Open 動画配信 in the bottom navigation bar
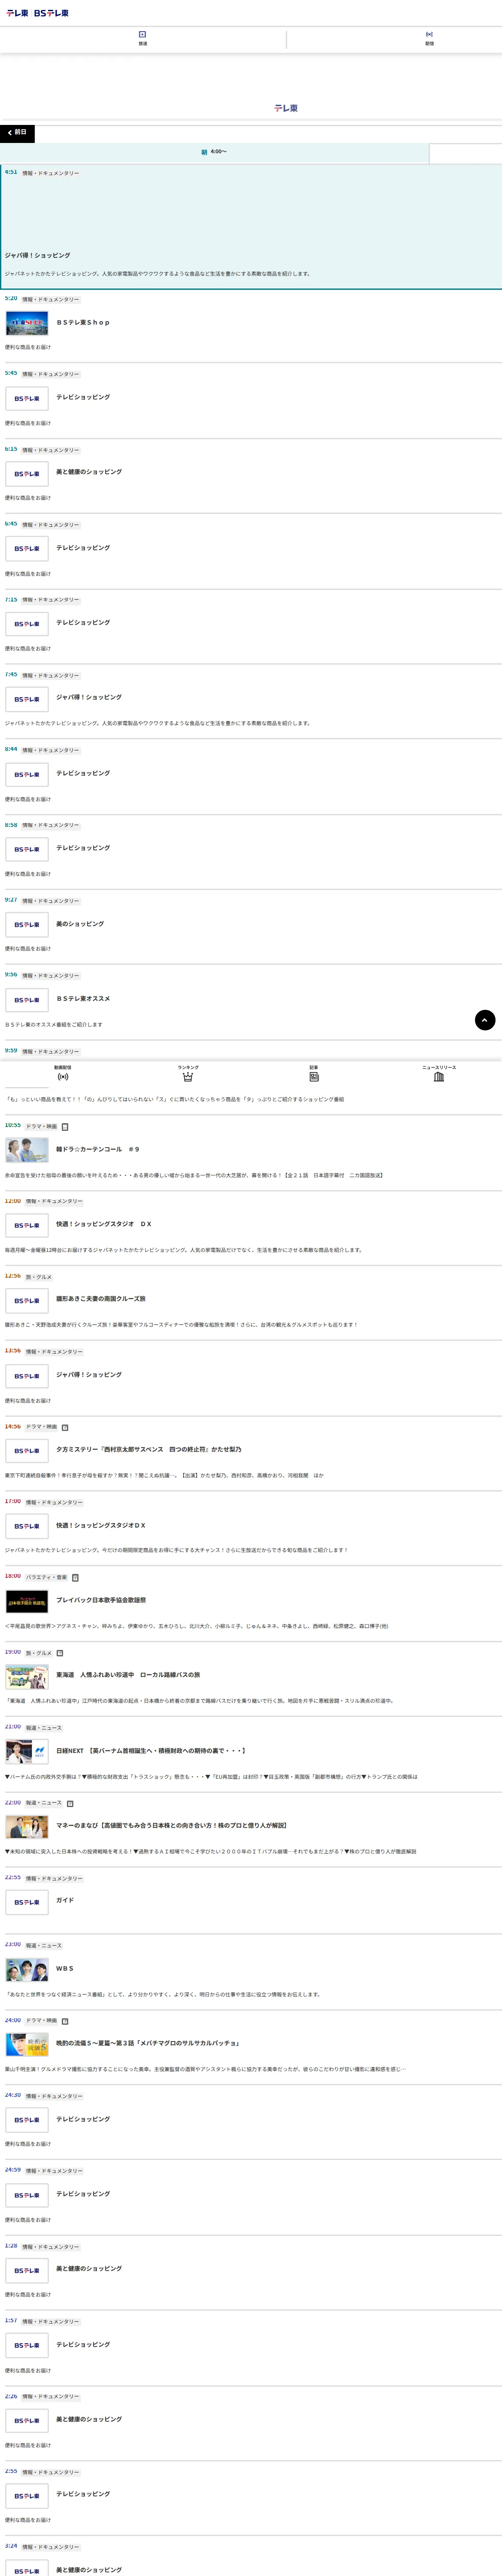This screenshot has height=2576, width=502. 63,1073
